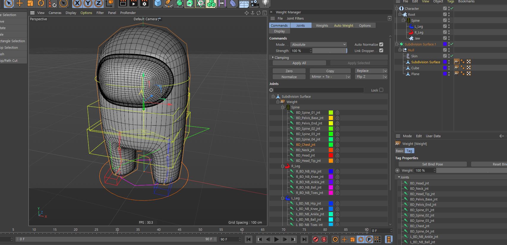
Task: Collapse the R_Leg joint group
Action: (282, 166)
